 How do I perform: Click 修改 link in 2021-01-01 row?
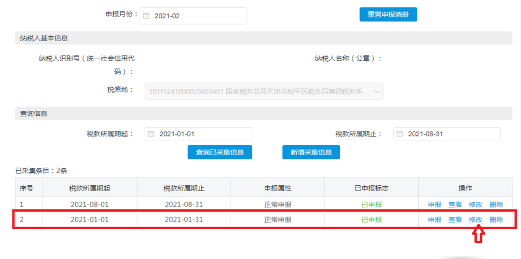pyautogui.click(x=476, y=219)
